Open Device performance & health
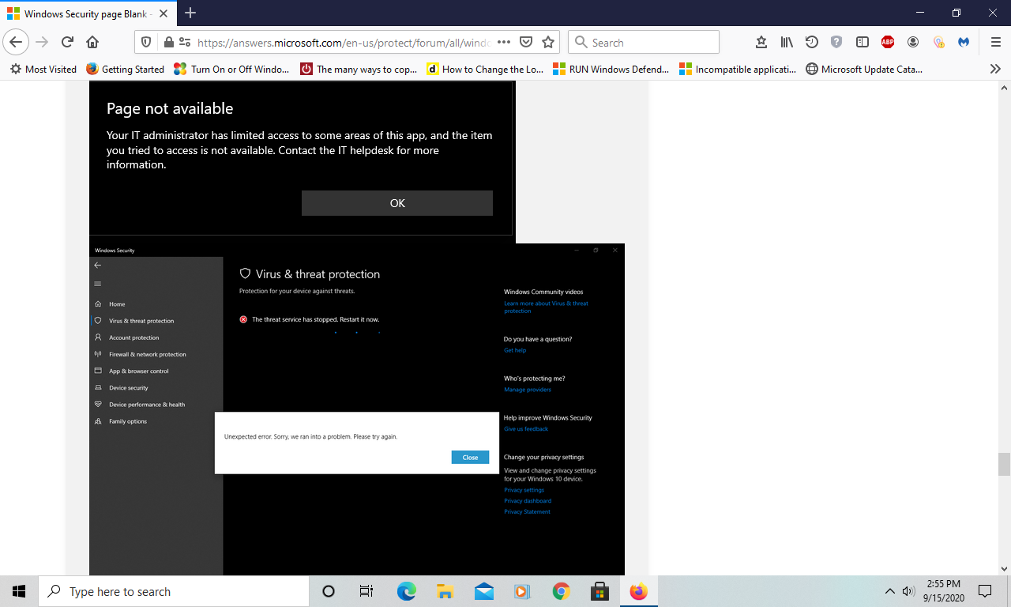 (148, 404)
